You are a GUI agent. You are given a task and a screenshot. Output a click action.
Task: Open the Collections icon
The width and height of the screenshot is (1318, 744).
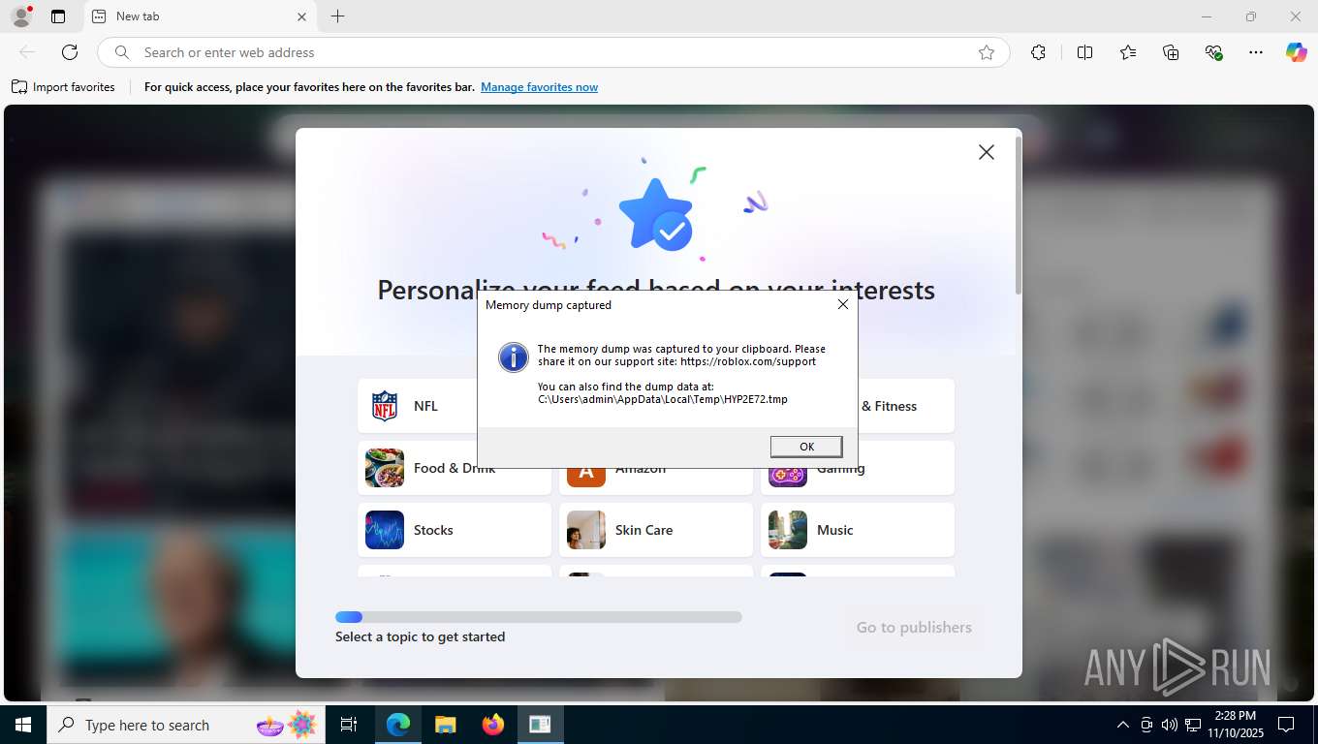tap(1171, 52)
